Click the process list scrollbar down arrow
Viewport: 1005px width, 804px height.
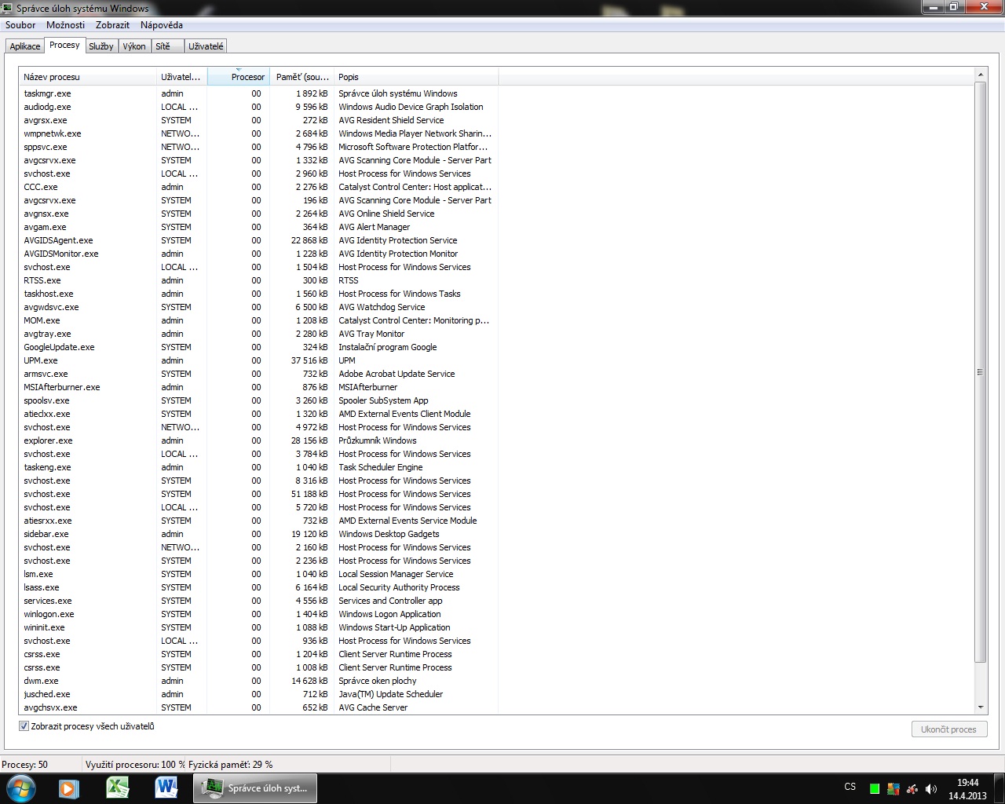[980, 707]
